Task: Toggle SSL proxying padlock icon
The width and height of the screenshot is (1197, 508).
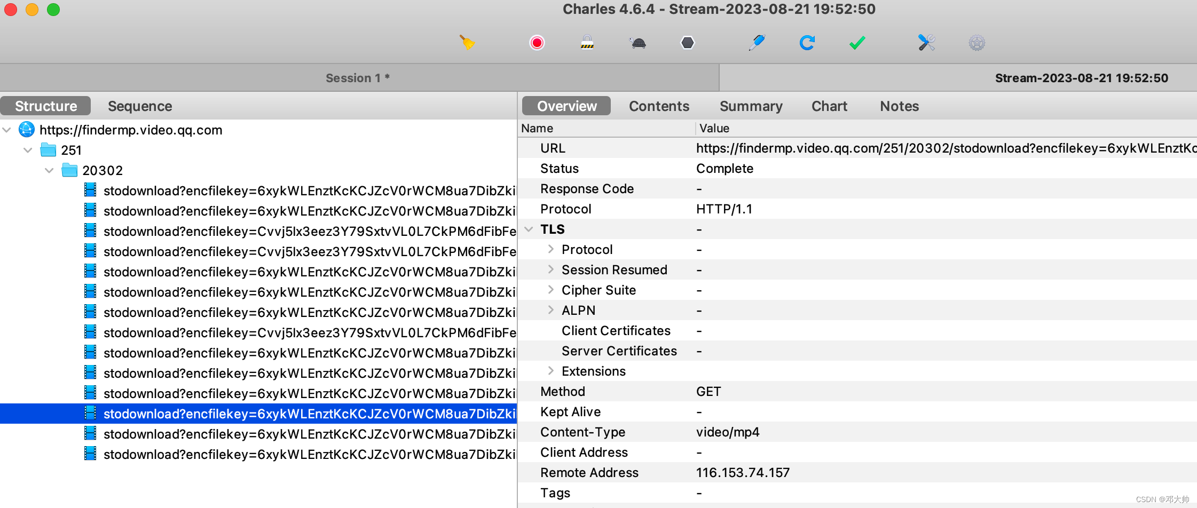Action: (x=587, y=43)
